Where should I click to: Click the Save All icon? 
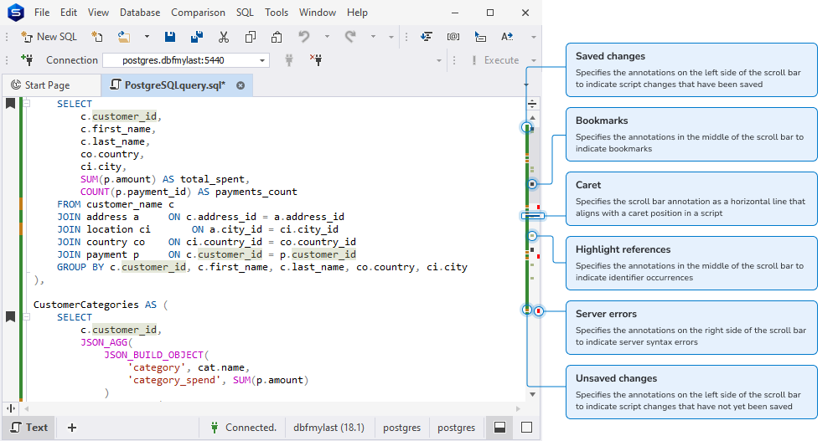click(x=197, y=36)
